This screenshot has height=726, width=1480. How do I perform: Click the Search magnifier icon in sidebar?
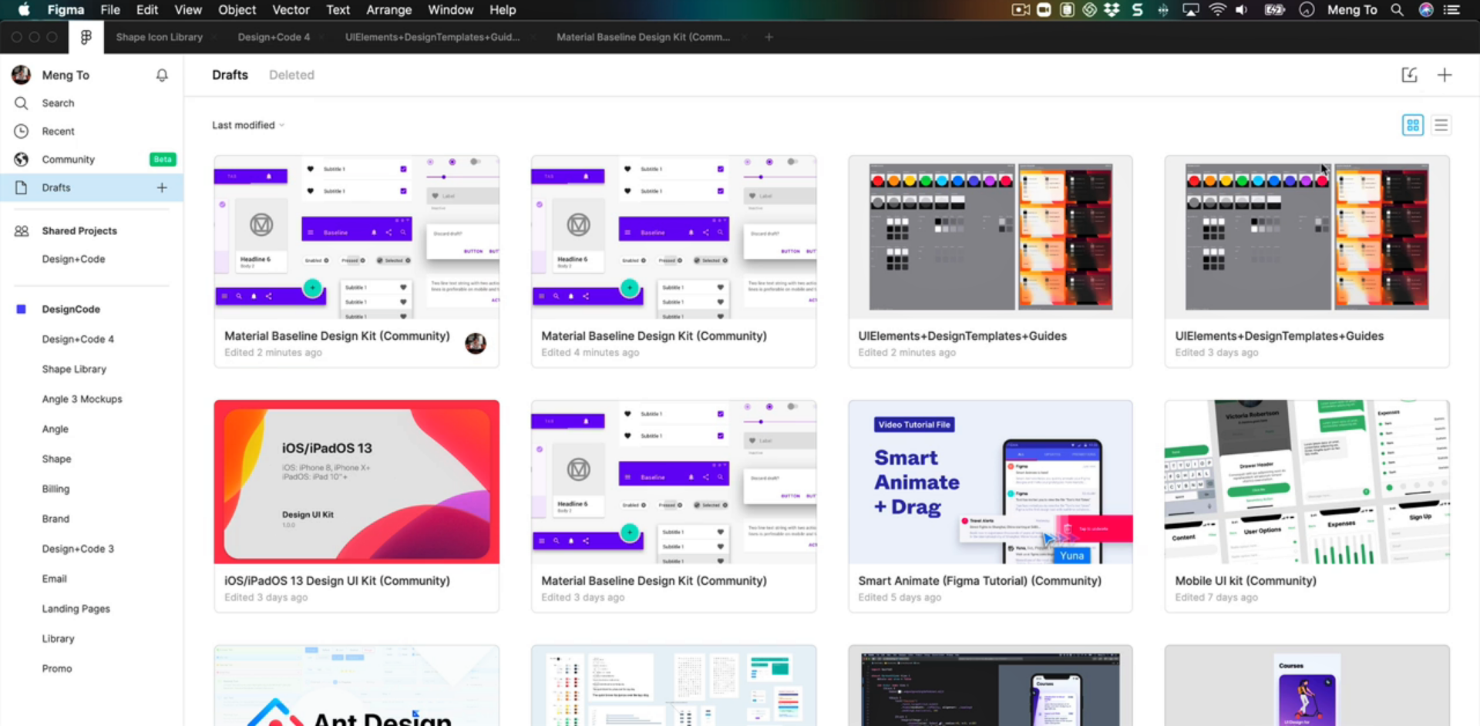click(x=22, y=103)
